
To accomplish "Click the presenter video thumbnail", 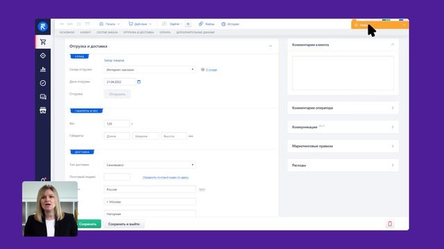I will click(50, 209).
